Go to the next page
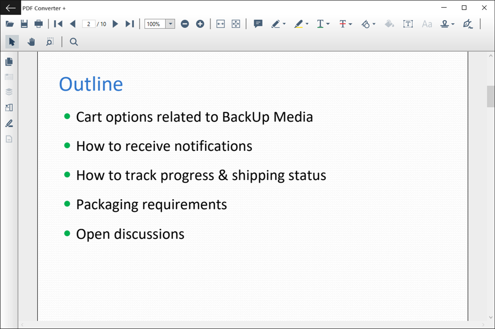Viewport: 495px width, 329px height. [x=115, y=24]
